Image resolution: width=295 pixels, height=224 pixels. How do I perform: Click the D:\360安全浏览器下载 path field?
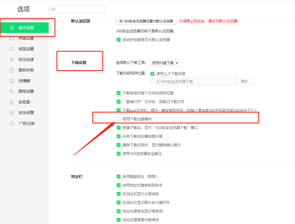pos(196,82)
